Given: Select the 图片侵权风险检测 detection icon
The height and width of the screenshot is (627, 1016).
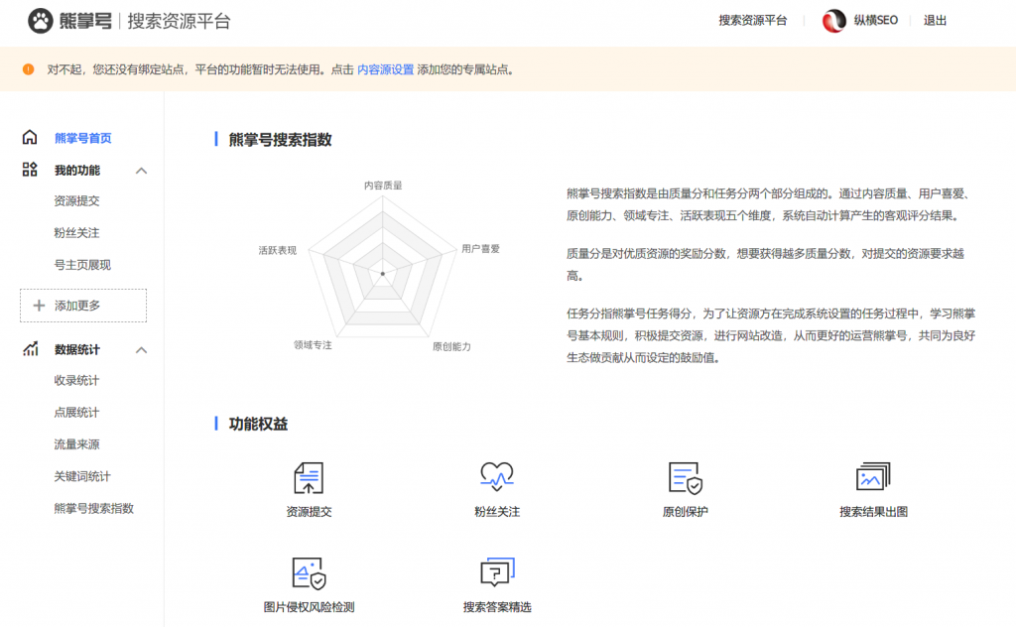Looking at the screenshot, I should (x=308, y=572).
